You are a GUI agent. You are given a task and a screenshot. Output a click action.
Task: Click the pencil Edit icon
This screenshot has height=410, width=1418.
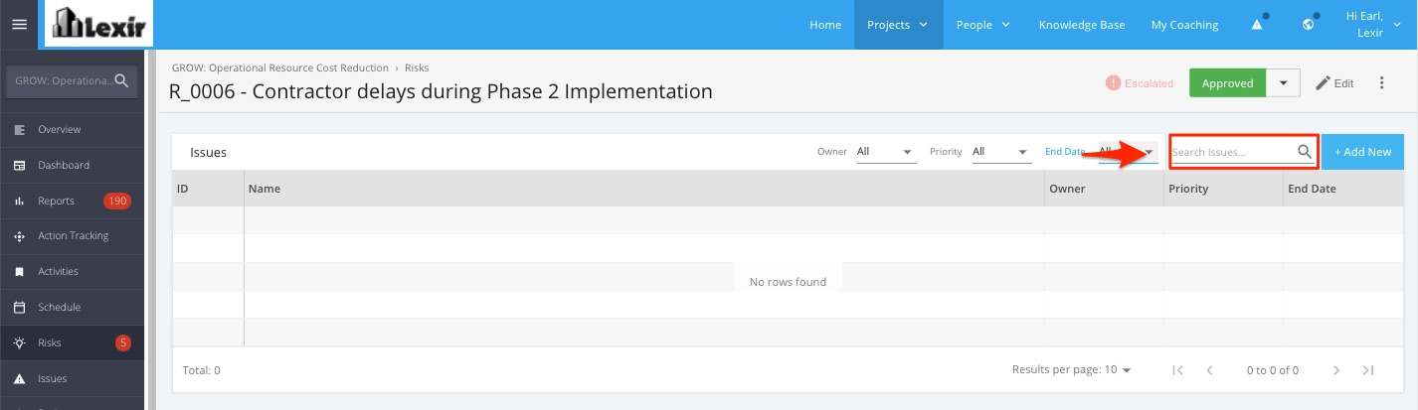click(x=1323, y=83)
